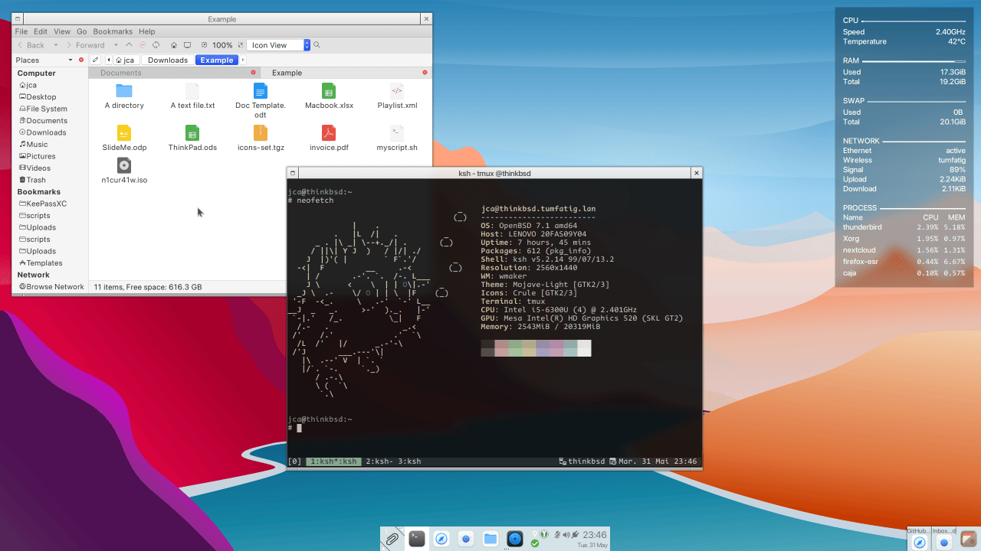Expand the Places side pane dropdown
The height and width of the screenshot is (551, 981).
coord(71,60)
